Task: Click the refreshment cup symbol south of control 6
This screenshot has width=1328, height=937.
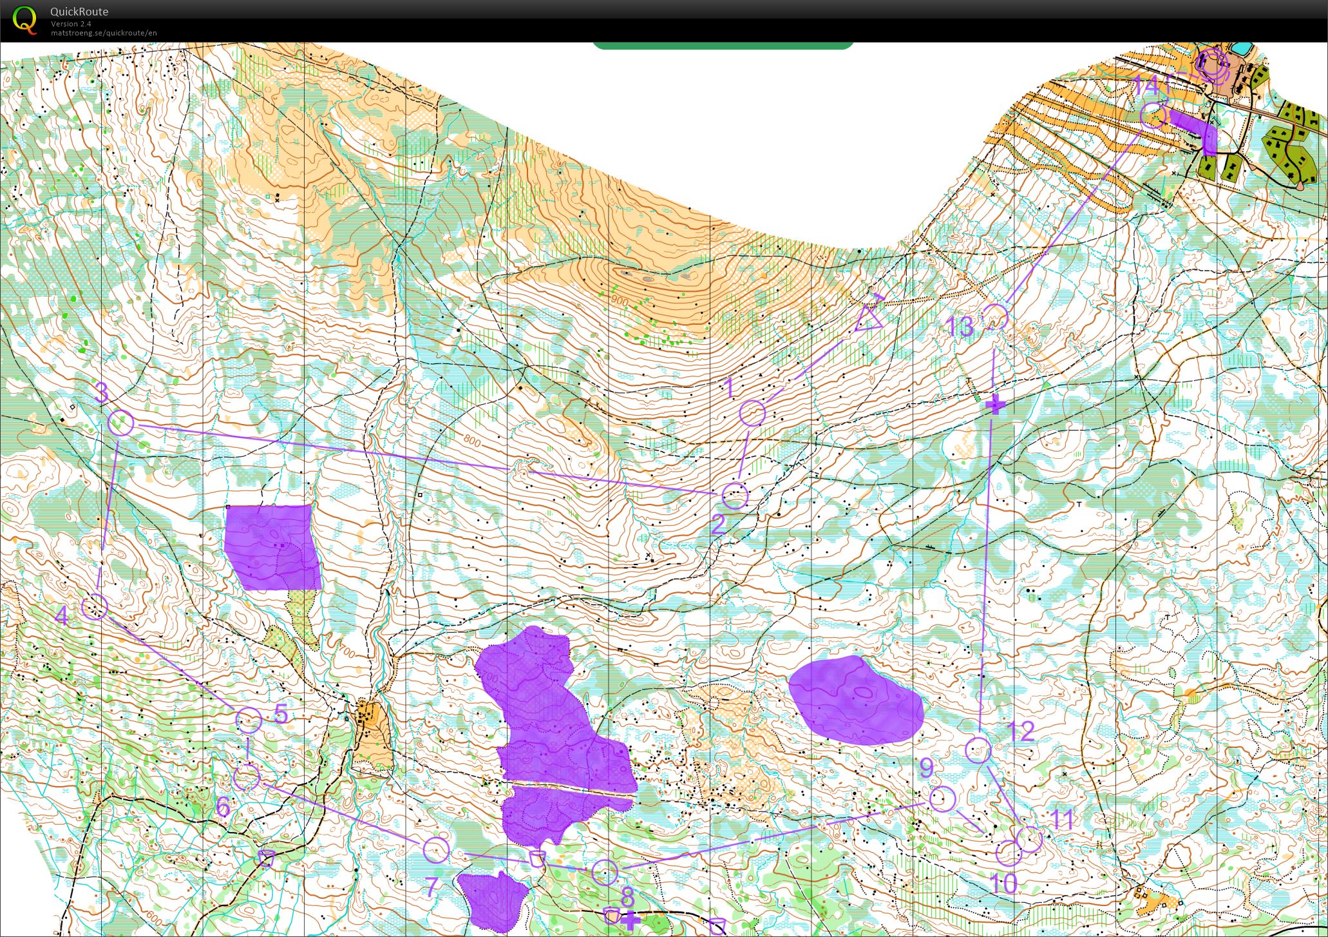Action: (266, 858)
